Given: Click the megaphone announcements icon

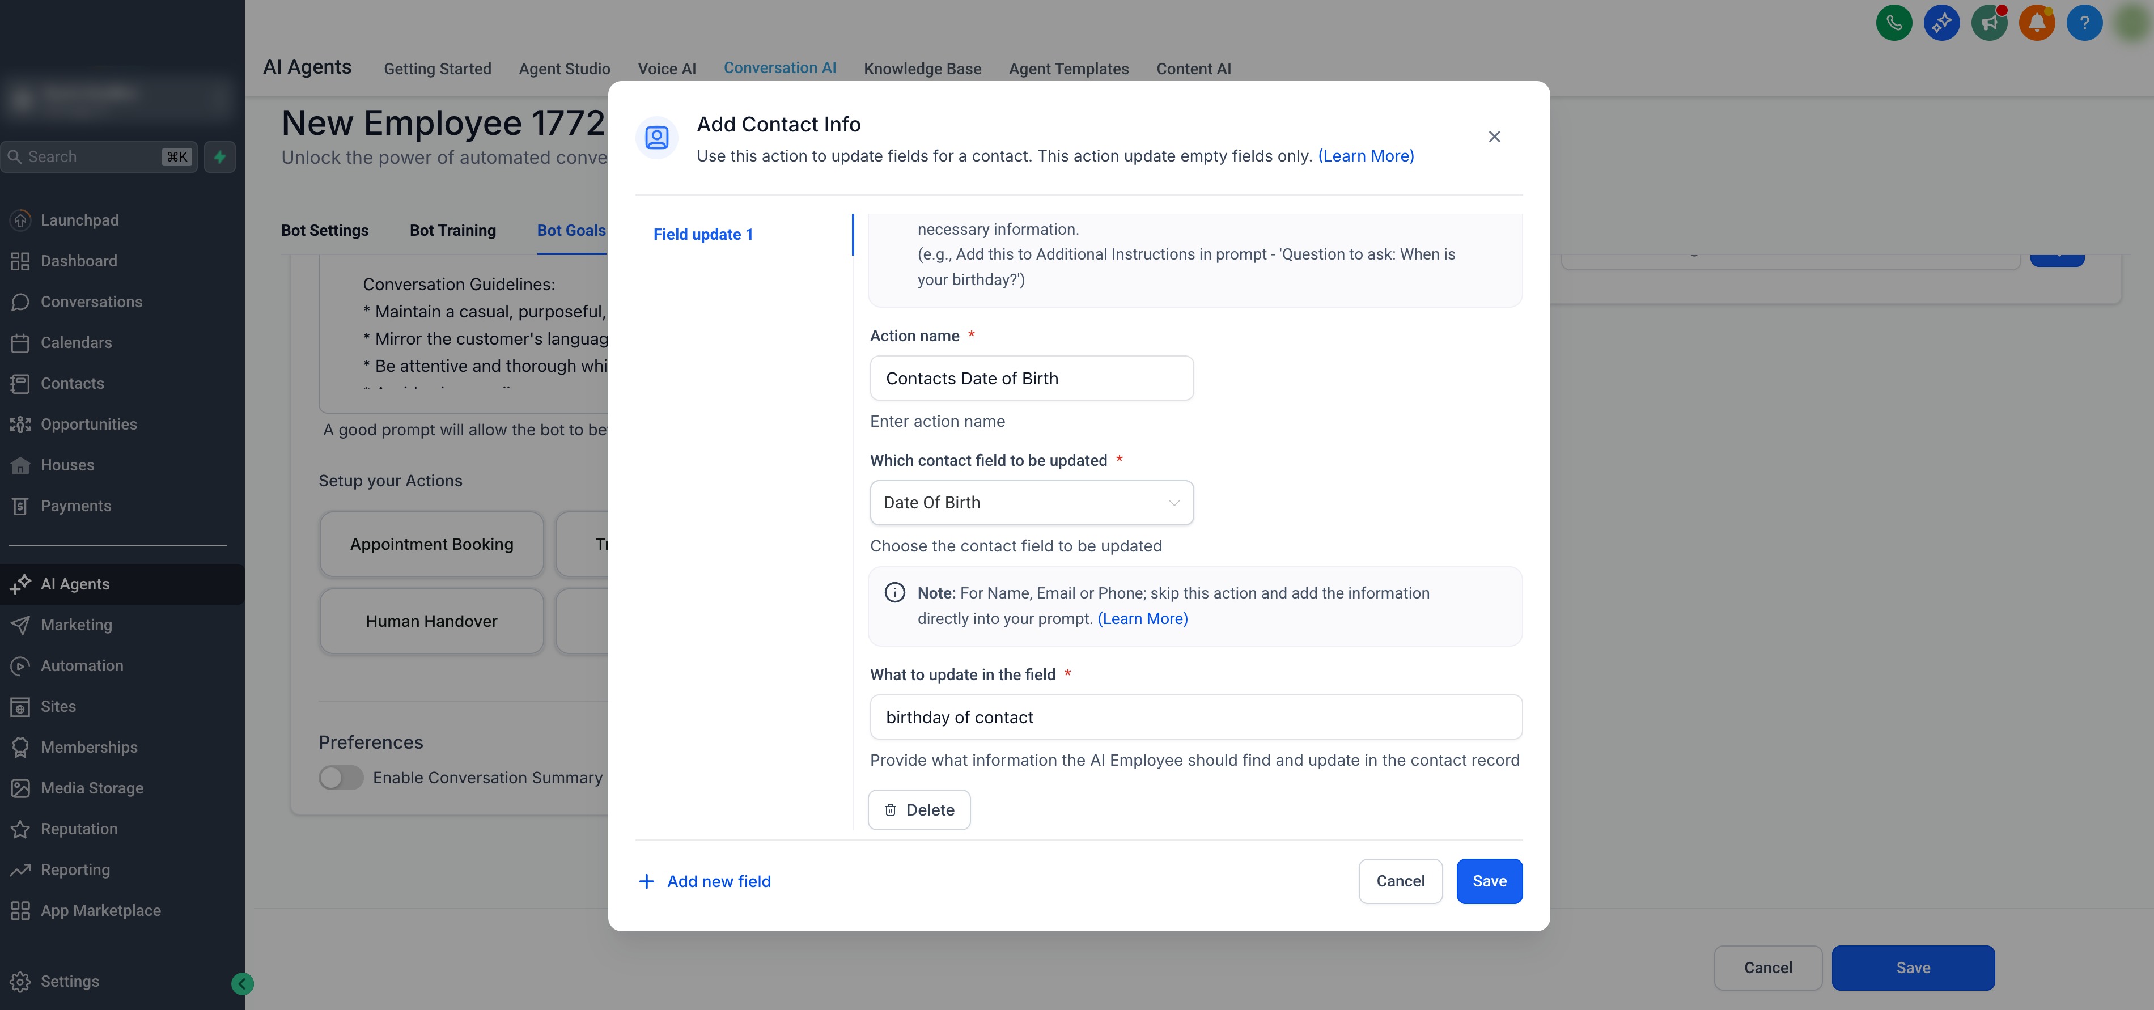Looking at the screenshot, I should [x=1988, y=23].
